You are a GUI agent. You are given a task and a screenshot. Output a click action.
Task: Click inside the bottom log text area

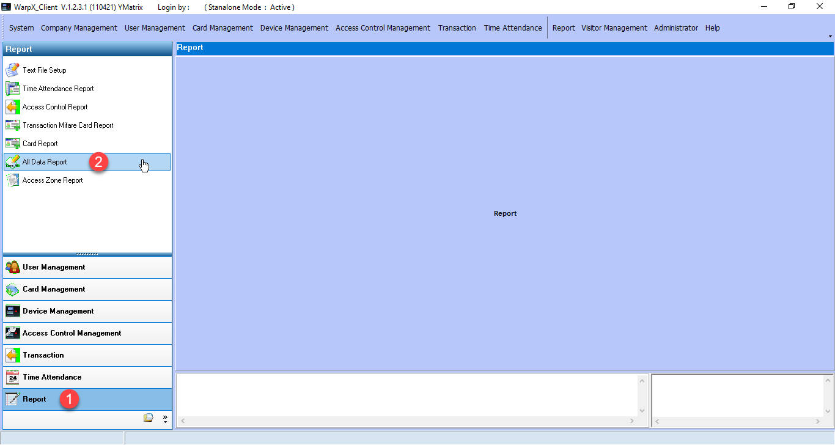click(x=407, y=395)
